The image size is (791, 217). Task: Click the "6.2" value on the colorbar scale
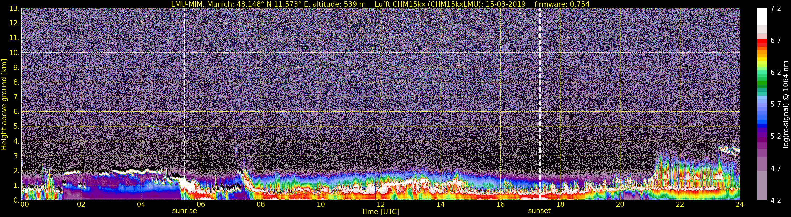click(776, 72)
